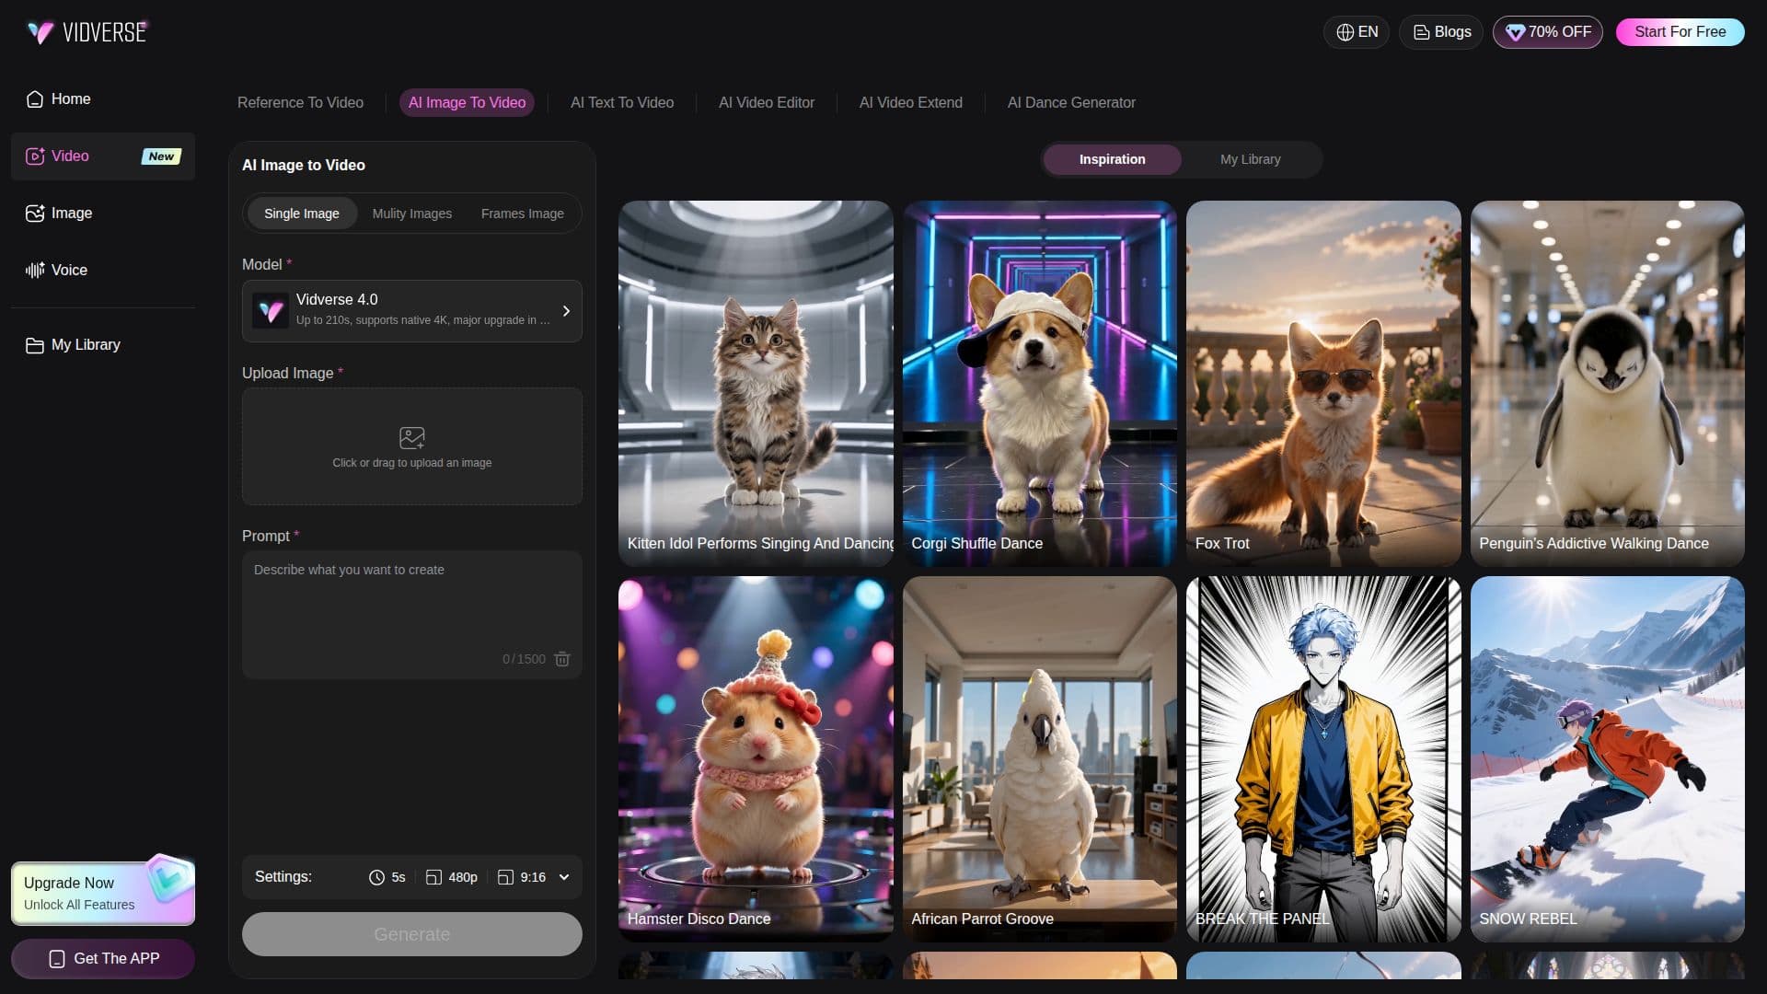This screenshot has width=1767, height=994.
Task: Open the African Parrot Groove thumbnail
Action: 1040,759
